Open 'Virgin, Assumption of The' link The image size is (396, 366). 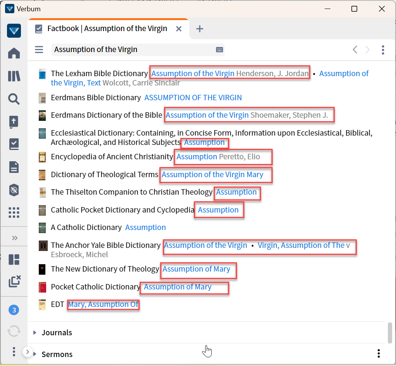[x=301, y=245]
